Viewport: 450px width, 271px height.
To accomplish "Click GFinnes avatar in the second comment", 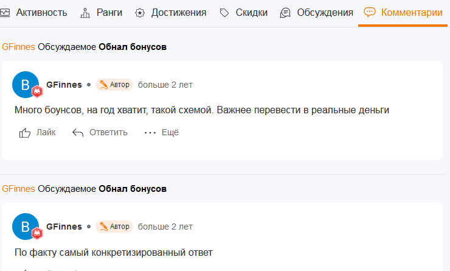I will point(26,227).
